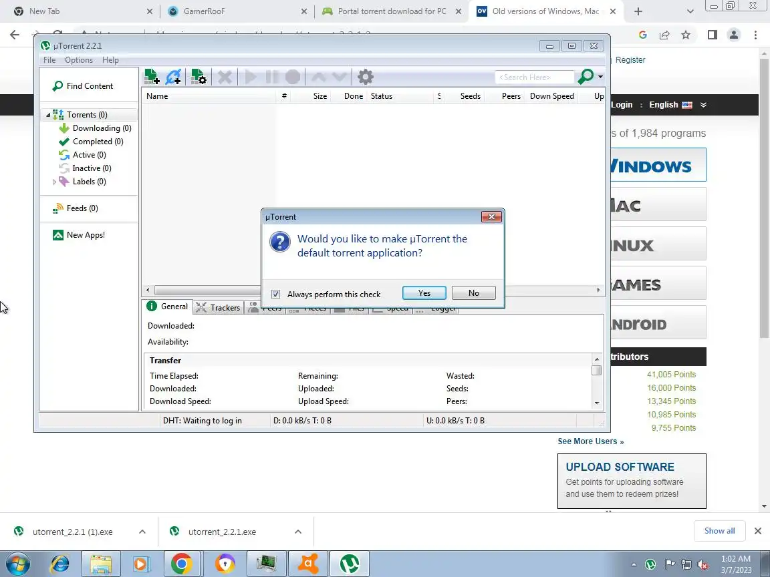Click the Move Up Queue arrow
770x577 pixels.
(318, 77)
